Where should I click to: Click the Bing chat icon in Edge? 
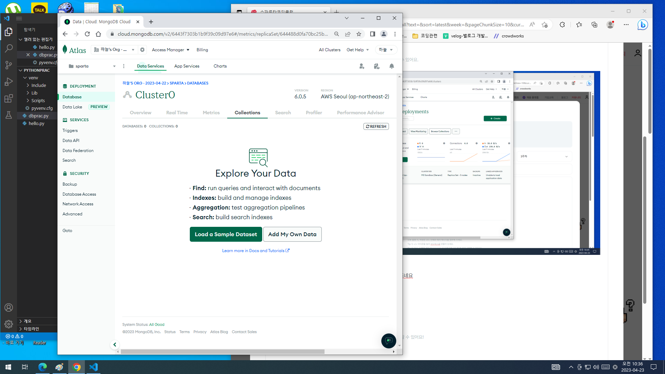pyautogui.click(x=642, y=25)
